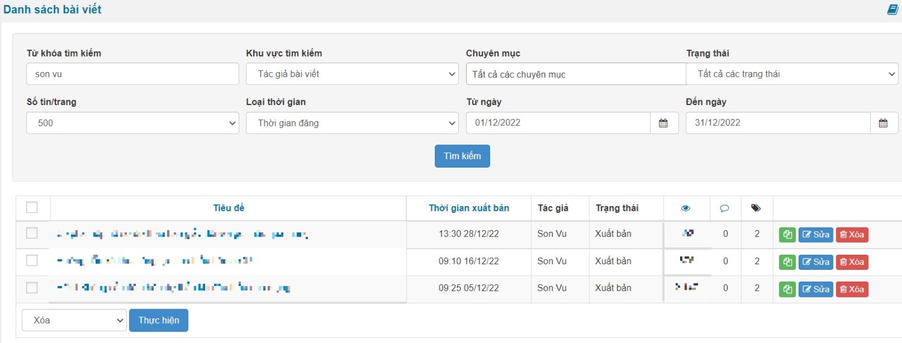Open the article title in the 28/12/22 row
Screen dimensions: 902x343
182,234
